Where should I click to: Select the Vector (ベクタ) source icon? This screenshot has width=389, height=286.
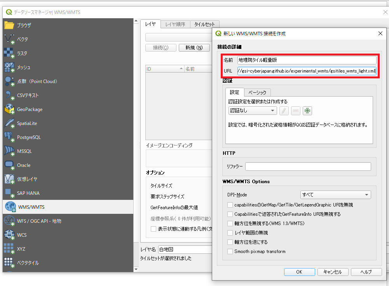click(9, 39)
